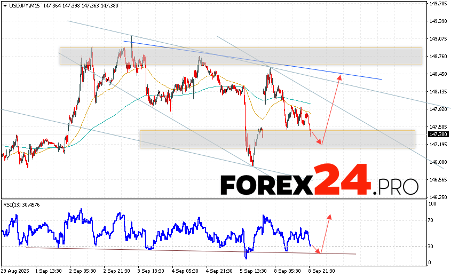
Task: Click the FOREX24.PRO watermark logo
Action: tap(319, 185)
